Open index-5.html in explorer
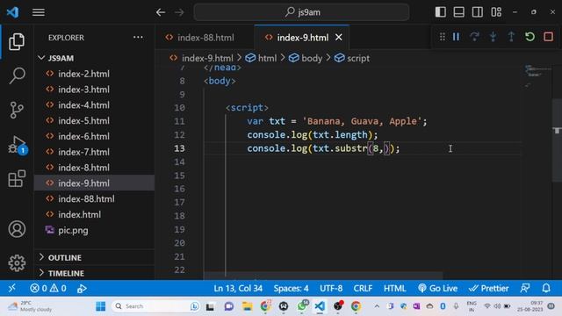562x316 pixels. pos(94,121)
